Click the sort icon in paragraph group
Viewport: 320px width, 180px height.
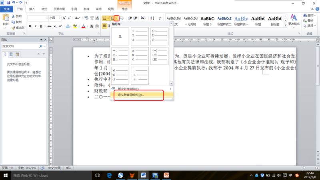pyautogui.click(x=152, y=18)
